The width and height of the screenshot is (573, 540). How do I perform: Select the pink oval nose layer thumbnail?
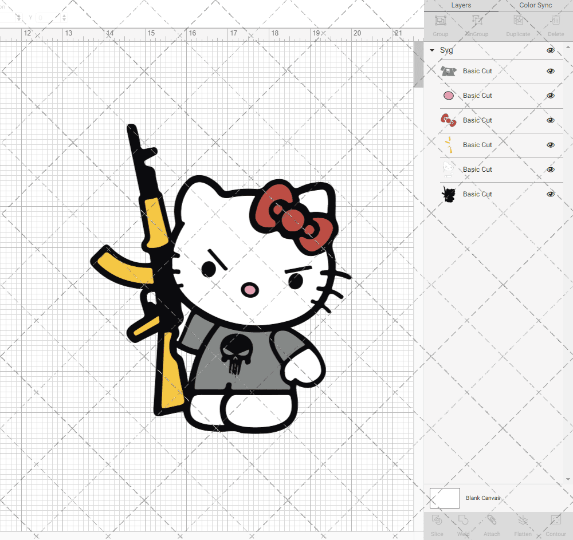tap(449, 96)
